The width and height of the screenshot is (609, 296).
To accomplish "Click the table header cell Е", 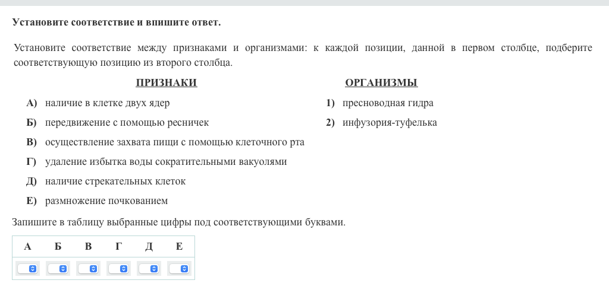I will 179,247.
